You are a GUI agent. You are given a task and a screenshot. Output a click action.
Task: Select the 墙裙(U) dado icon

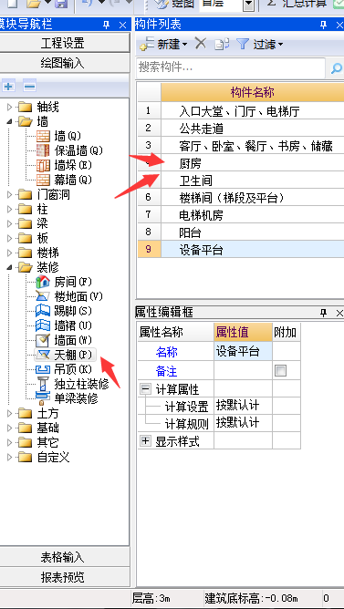(43, 325)
